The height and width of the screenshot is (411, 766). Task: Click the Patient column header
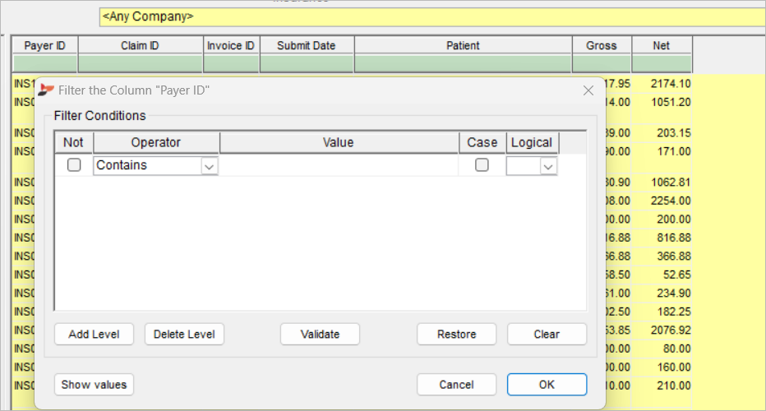(x=463, y=45)
